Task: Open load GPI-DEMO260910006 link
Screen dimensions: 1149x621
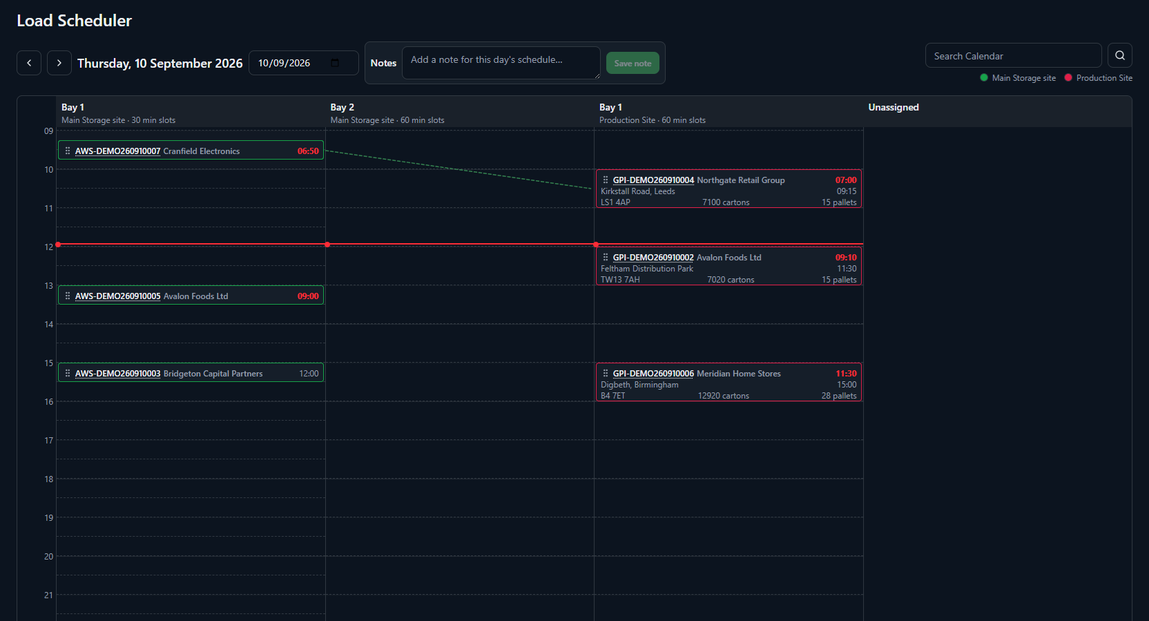Action: point(653,374)
